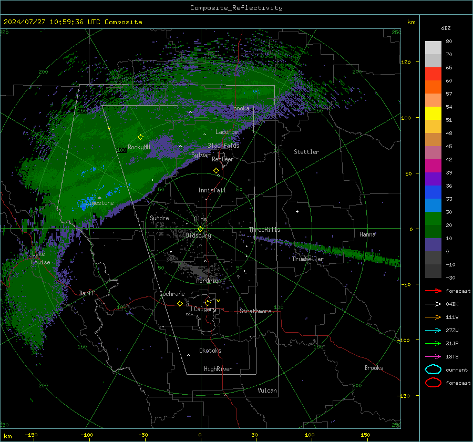This screenshot has width=473, height=442.
Task: Click the Vulcan town label
Action: tap(267, 390)
